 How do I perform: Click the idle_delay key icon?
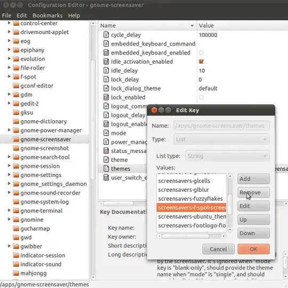[x=106, y=71]
